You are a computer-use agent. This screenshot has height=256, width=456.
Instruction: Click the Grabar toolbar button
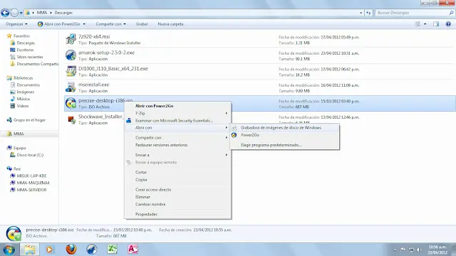pyautogui.click(x=142, y=24)
